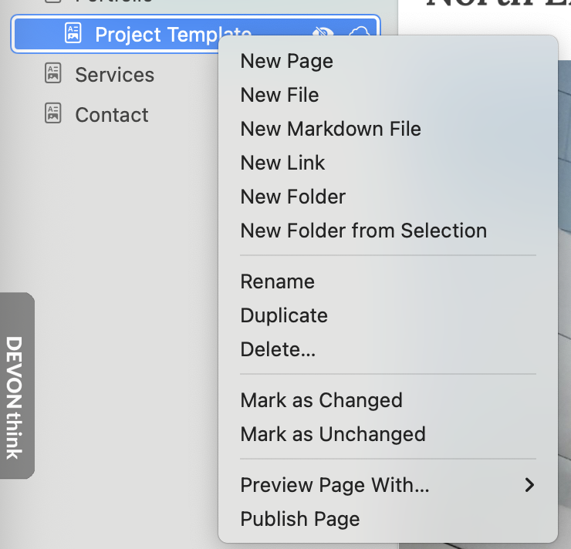
Task: Choose New Page from context menu
Action: [x=287, y=61]
